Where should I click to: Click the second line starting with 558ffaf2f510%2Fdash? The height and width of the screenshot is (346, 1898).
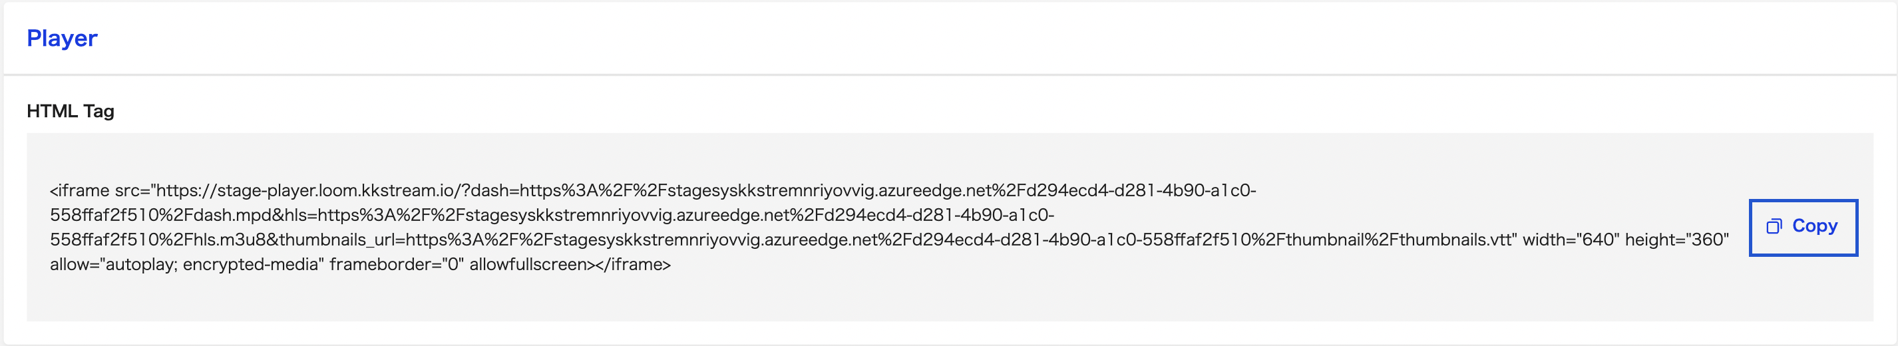[x=552, y=215]
